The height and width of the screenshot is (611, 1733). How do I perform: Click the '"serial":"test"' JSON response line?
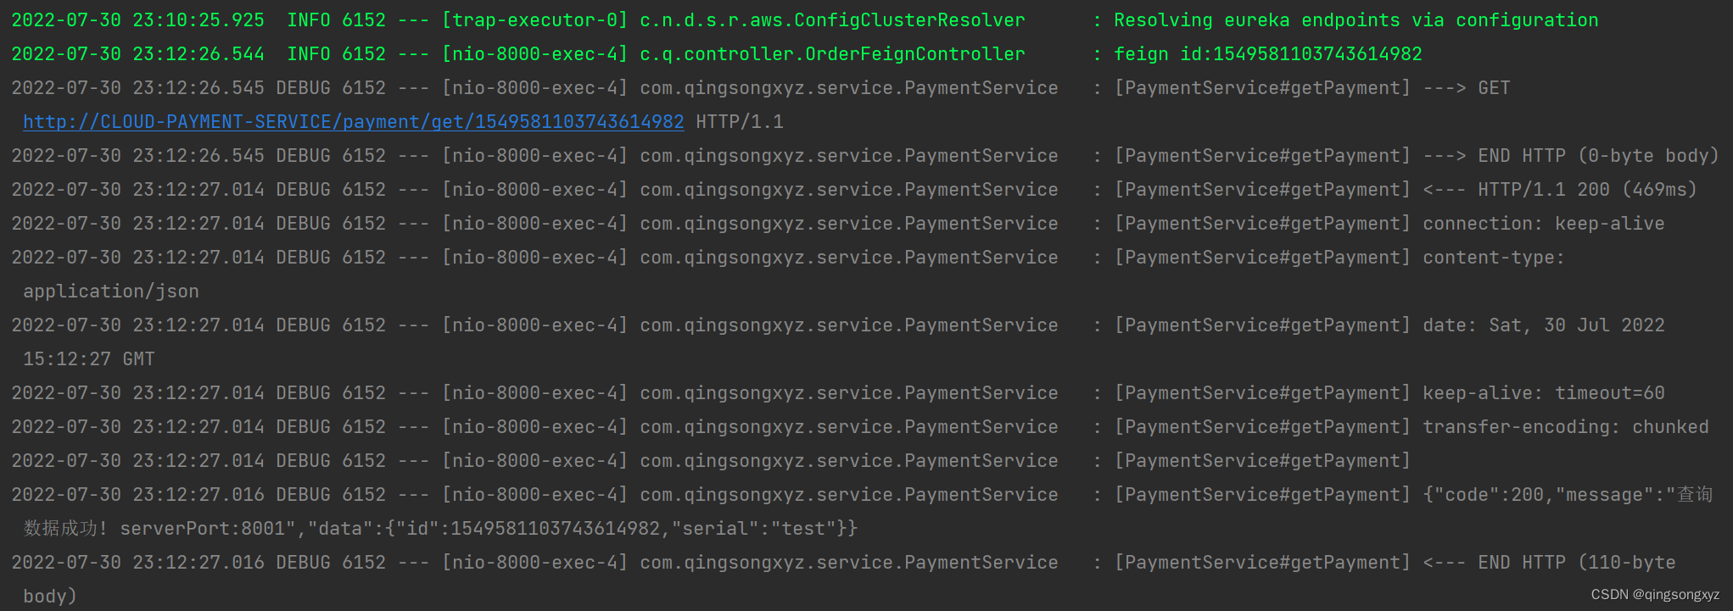point(440,529)
